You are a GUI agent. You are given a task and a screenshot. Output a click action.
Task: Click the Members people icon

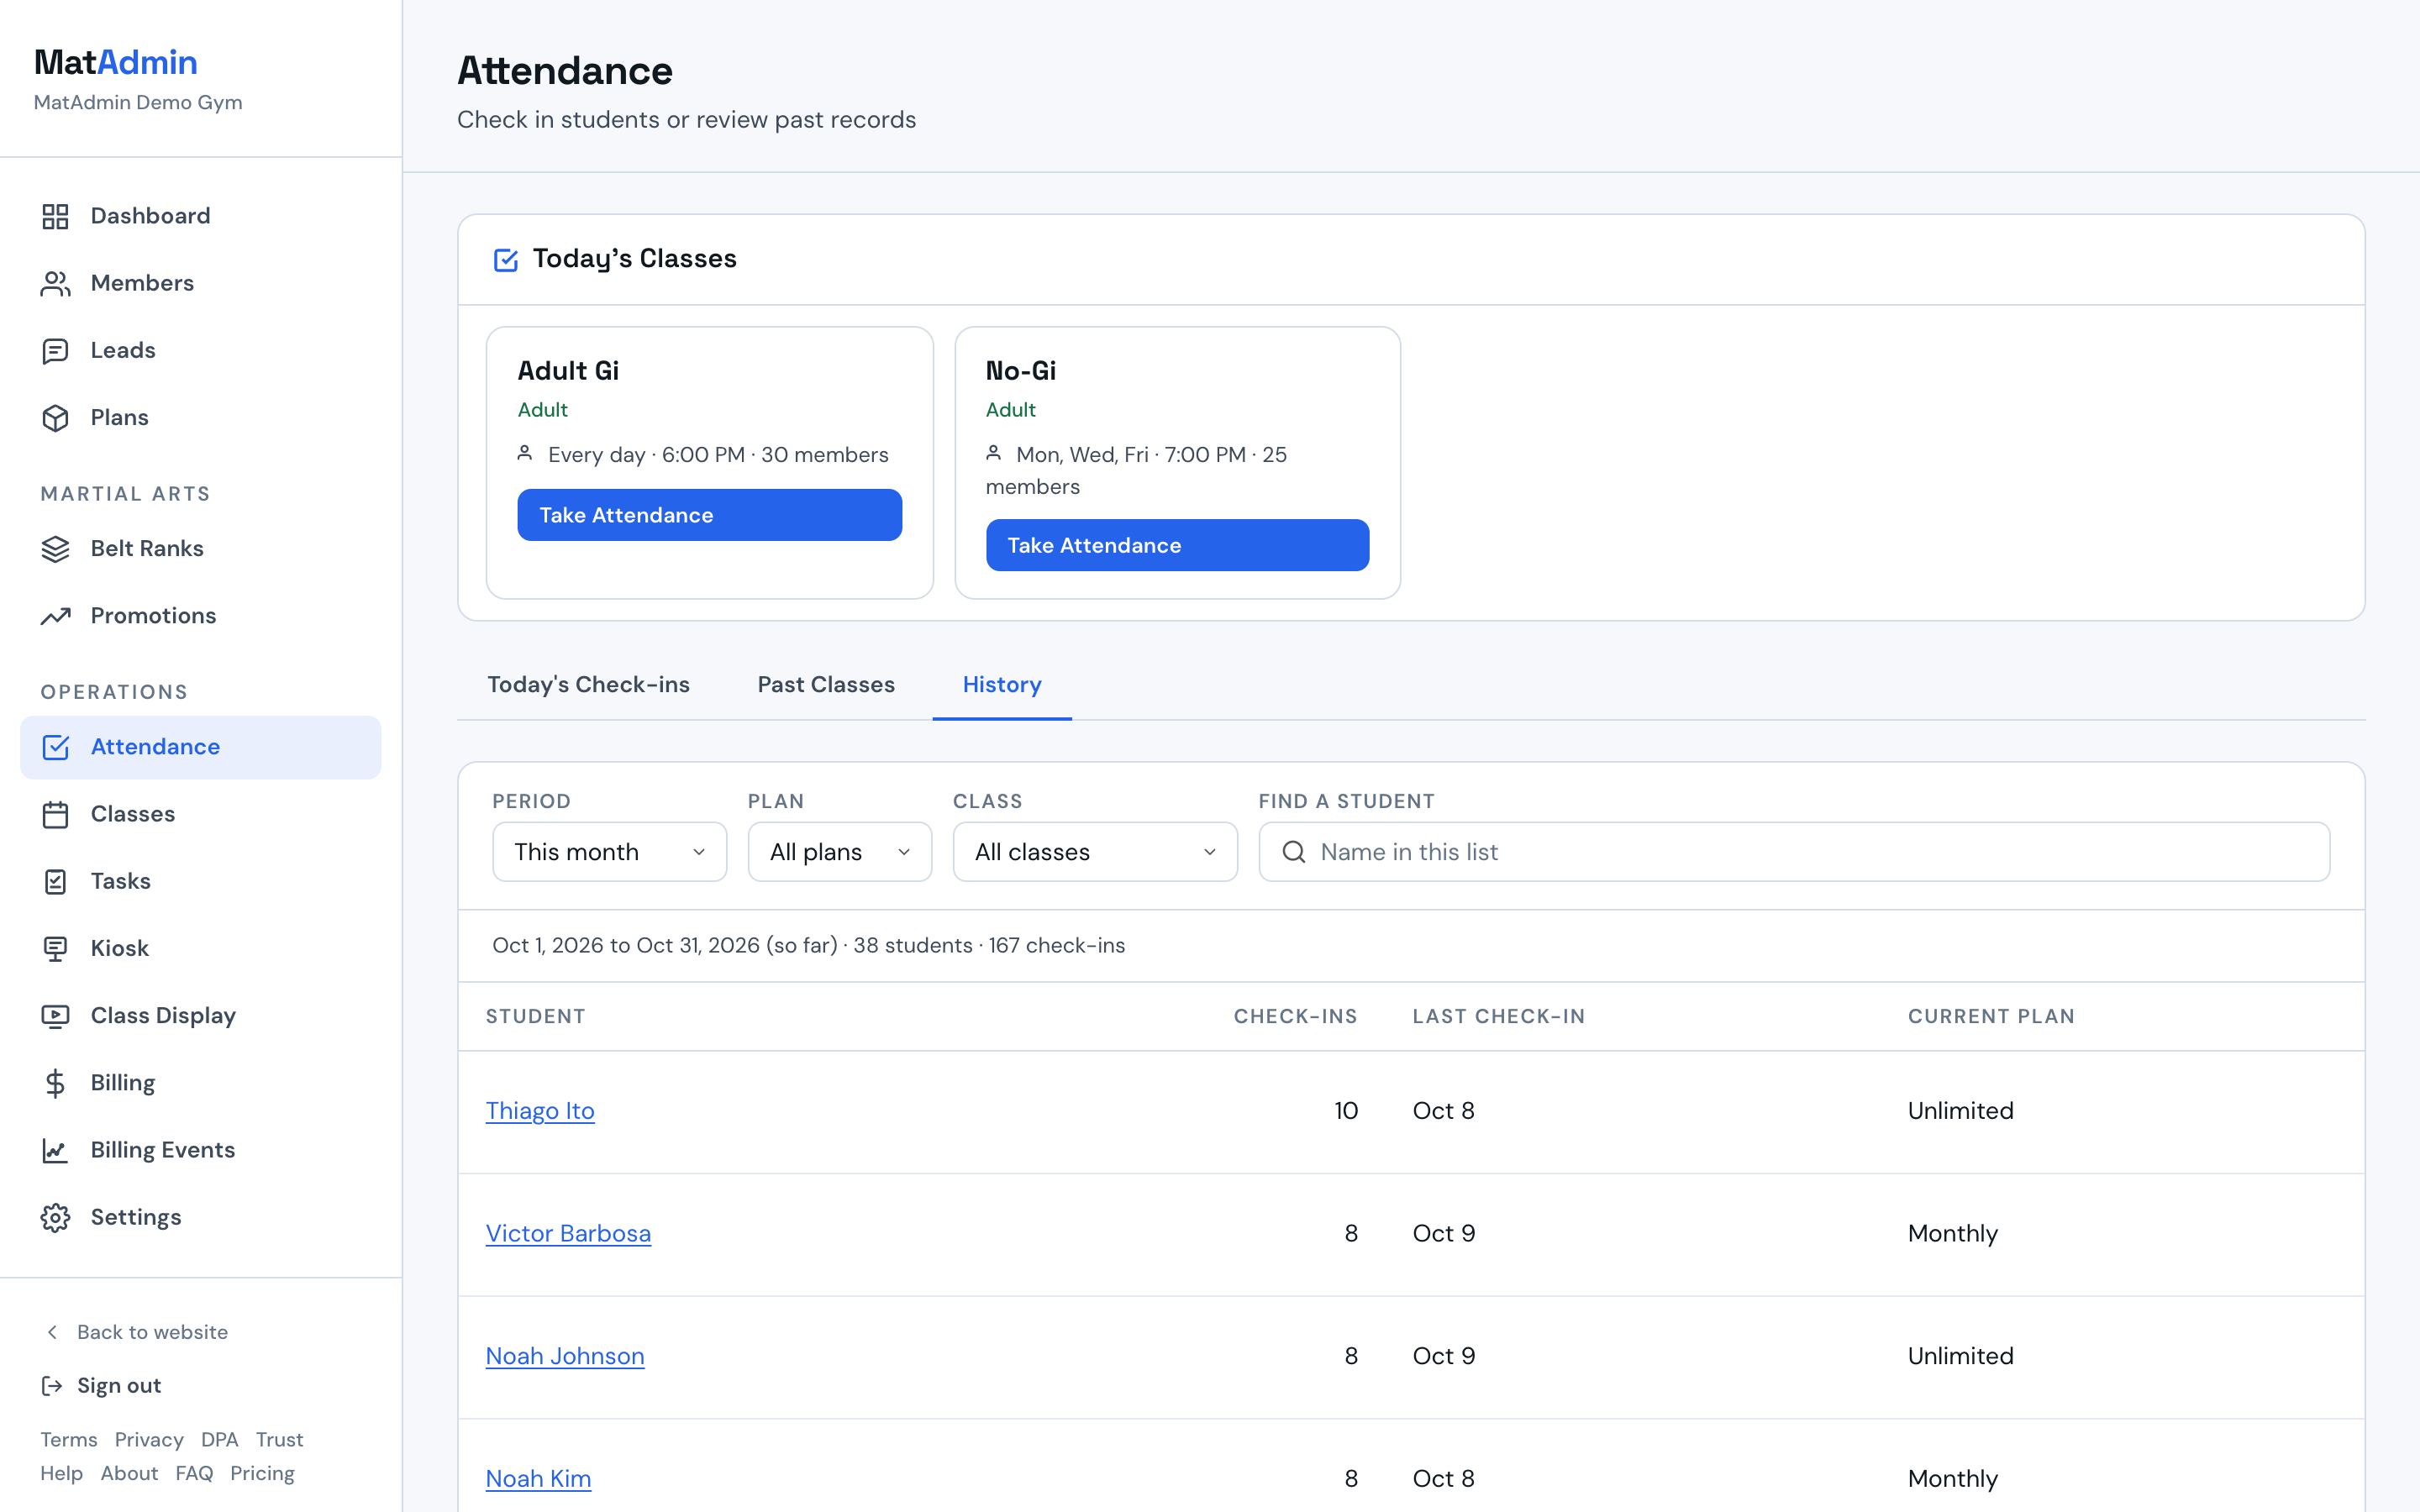click(x=55, y=283)
